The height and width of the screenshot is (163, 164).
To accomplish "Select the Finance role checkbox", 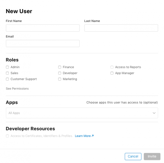I will point(60,67).
